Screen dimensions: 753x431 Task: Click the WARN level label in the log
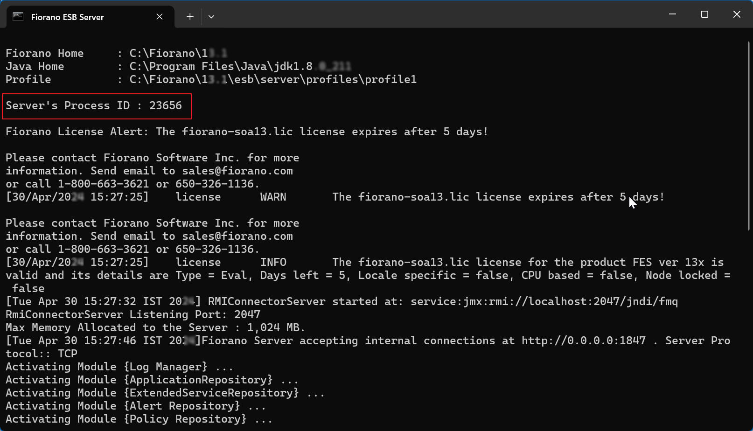[x=273, y=197]
